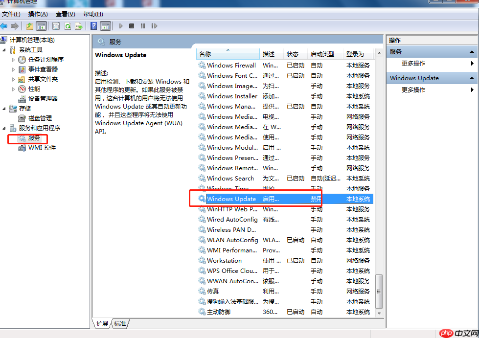Open the 帮助(H) menu
This screenshot has height=338, width=479.
93,14
